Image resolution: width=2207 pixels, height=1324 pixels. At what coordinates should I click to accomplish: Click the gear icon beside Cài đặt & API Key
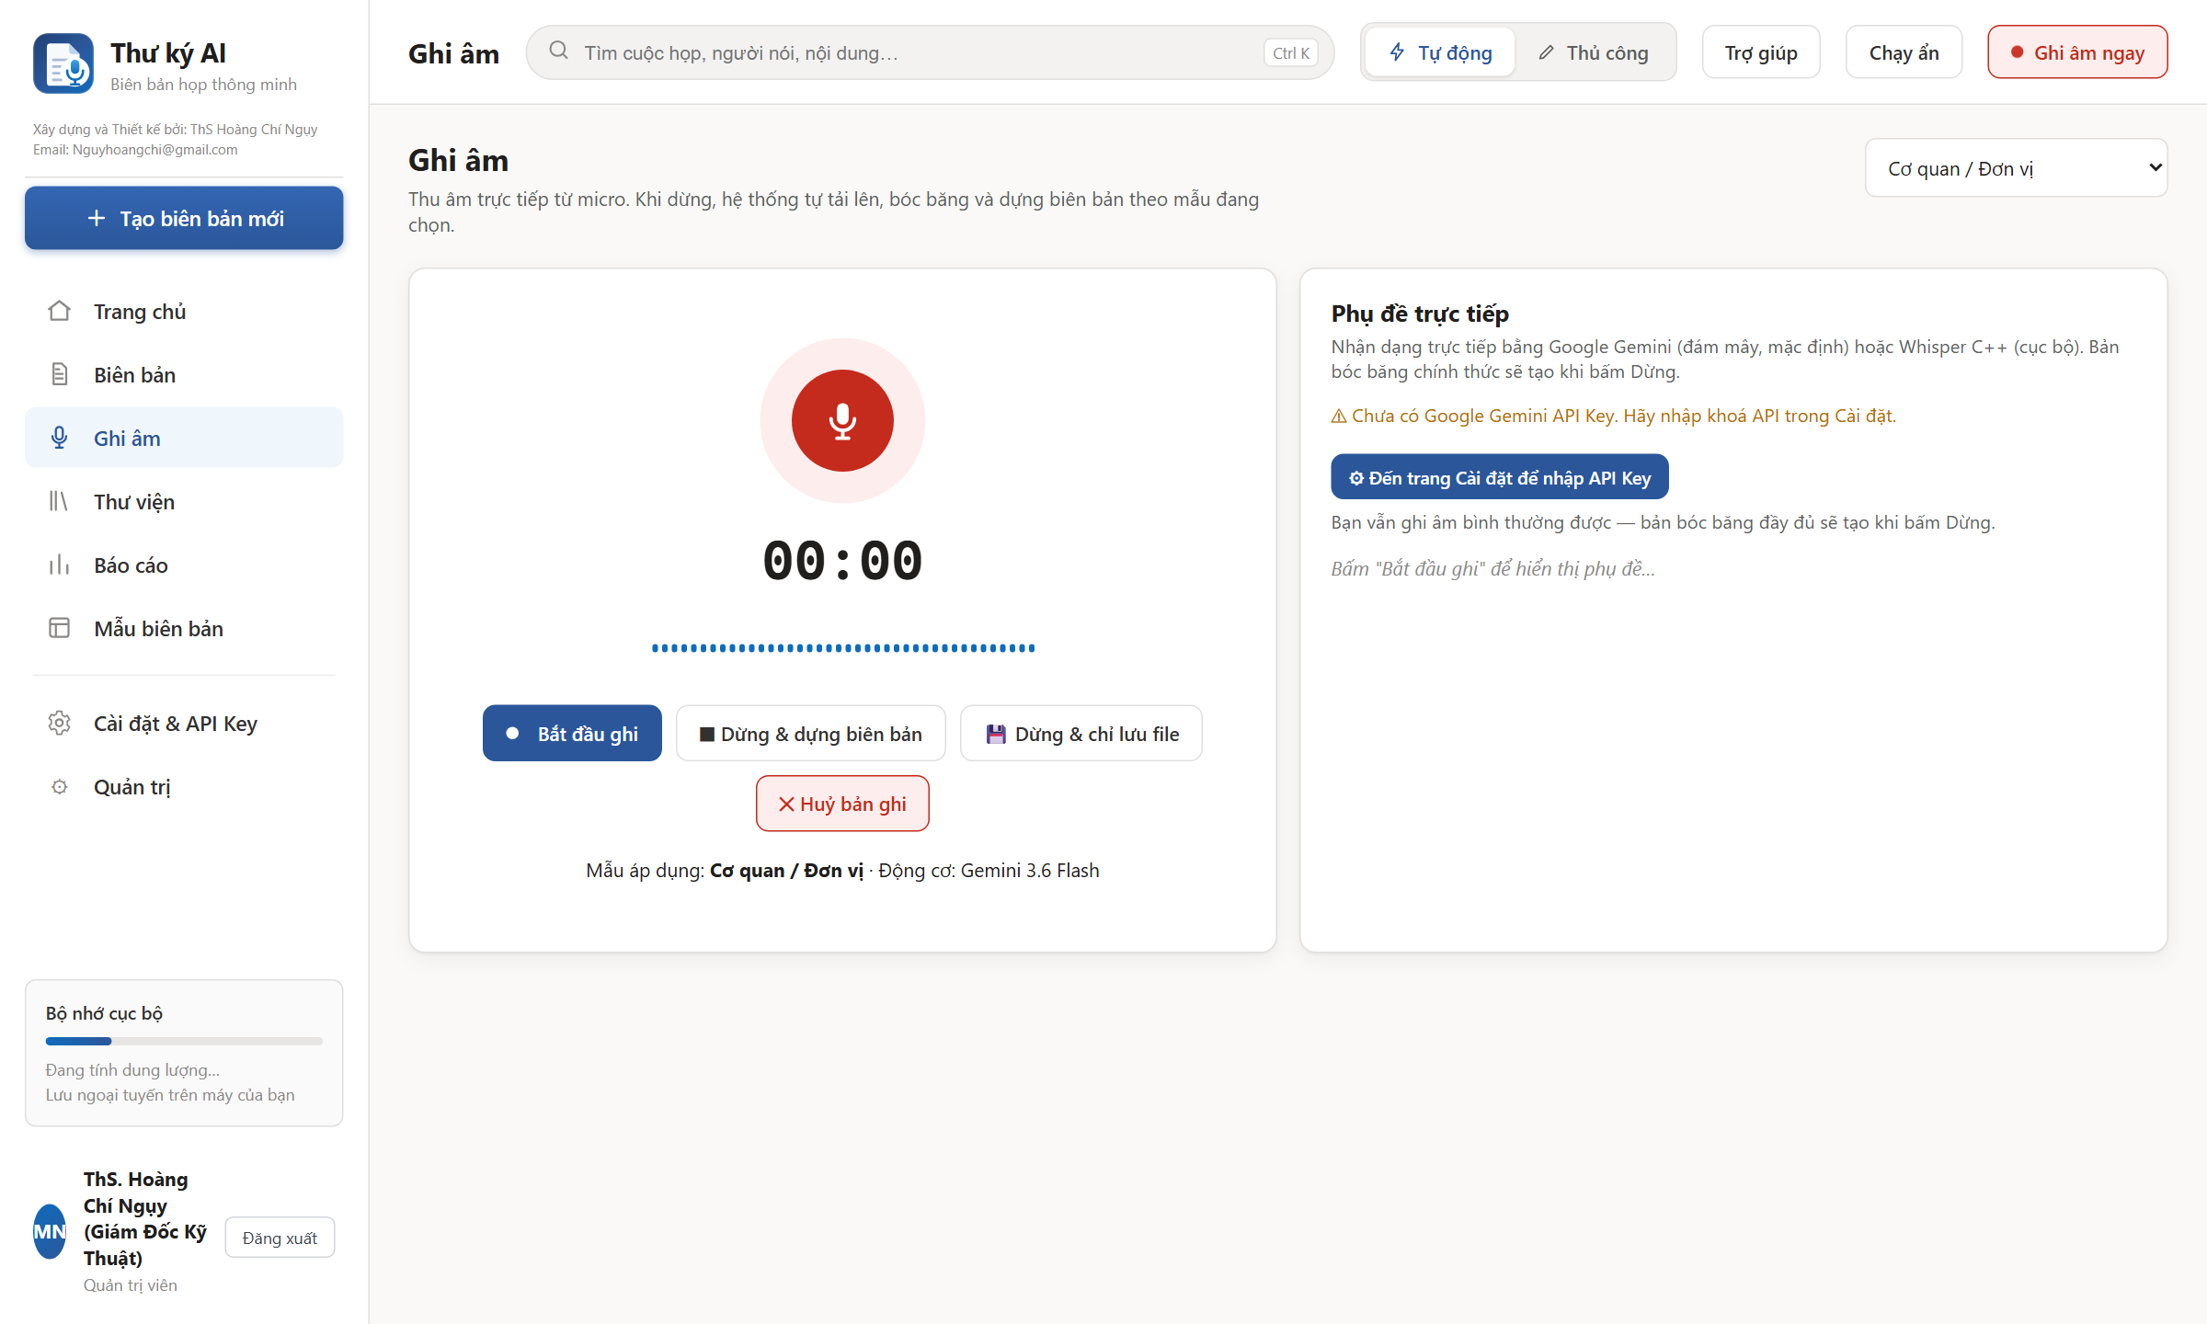click(x=59, y=724)
